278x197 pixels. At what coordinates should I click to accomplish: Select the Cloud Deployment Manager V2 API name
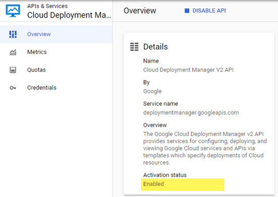click(189, 70)
